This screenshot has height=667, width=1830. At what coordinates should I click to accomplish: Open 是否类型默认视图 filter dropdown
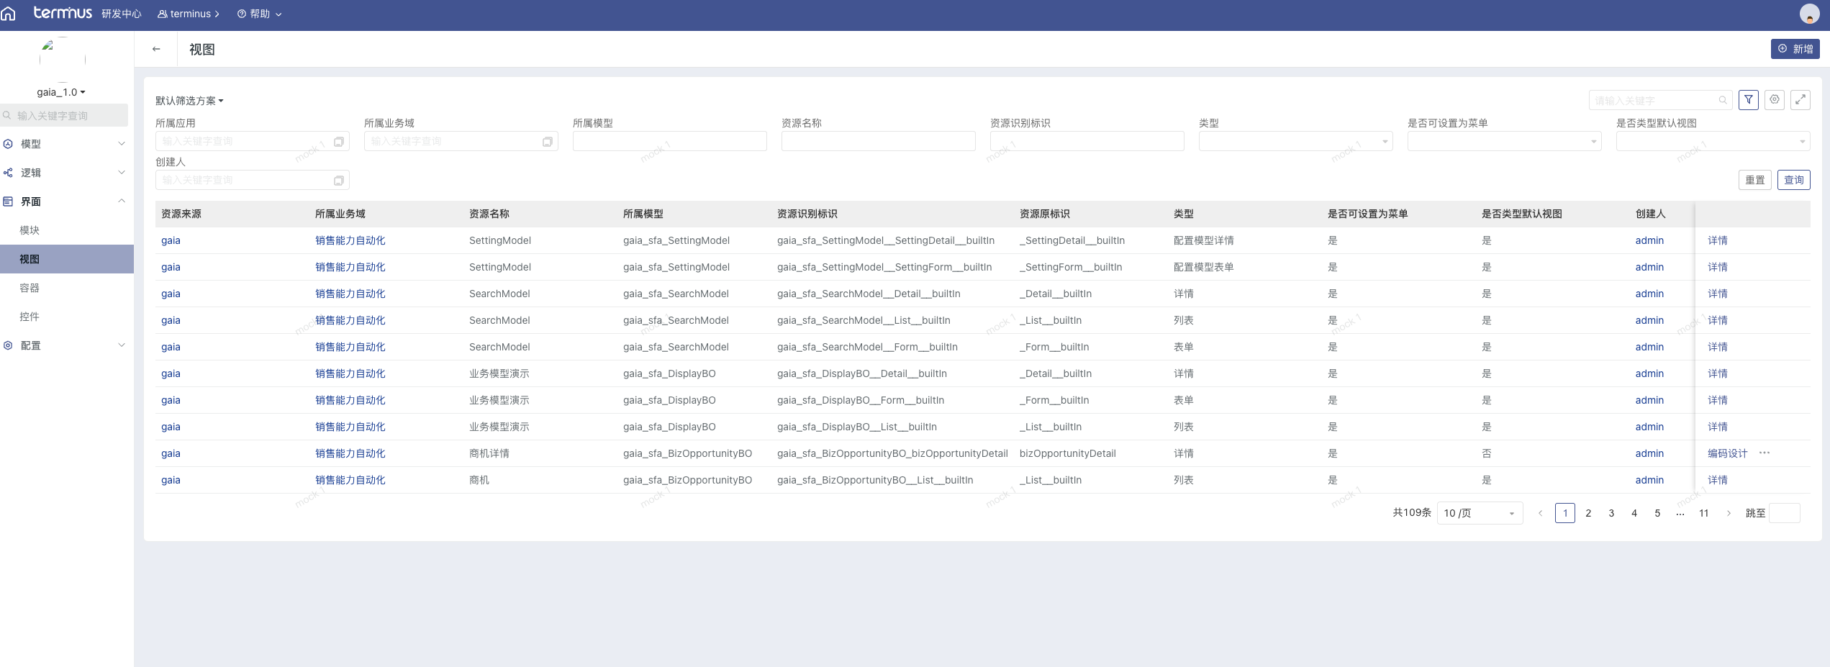(x=1713, y=141)
